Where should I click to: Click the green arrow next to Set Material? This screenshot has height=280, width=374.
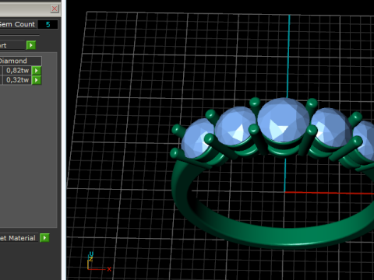[x=44, y=238]
